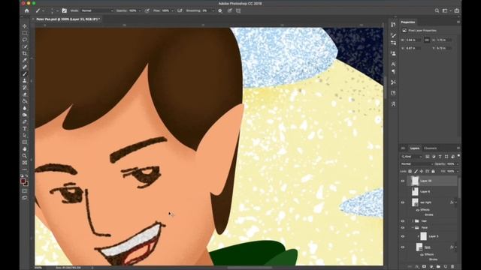This screenshot has width=481, height=270.
Task: Select the Dodge tool
Action: (x=25, y=115)
